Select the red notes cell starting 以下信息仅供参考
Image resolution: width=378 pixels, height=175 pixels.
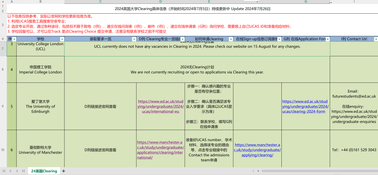[192, 24]
